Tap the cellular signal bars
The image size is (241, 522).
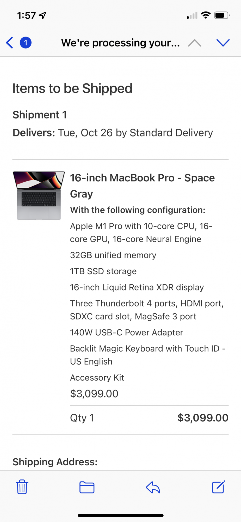(x=192, y=16)
